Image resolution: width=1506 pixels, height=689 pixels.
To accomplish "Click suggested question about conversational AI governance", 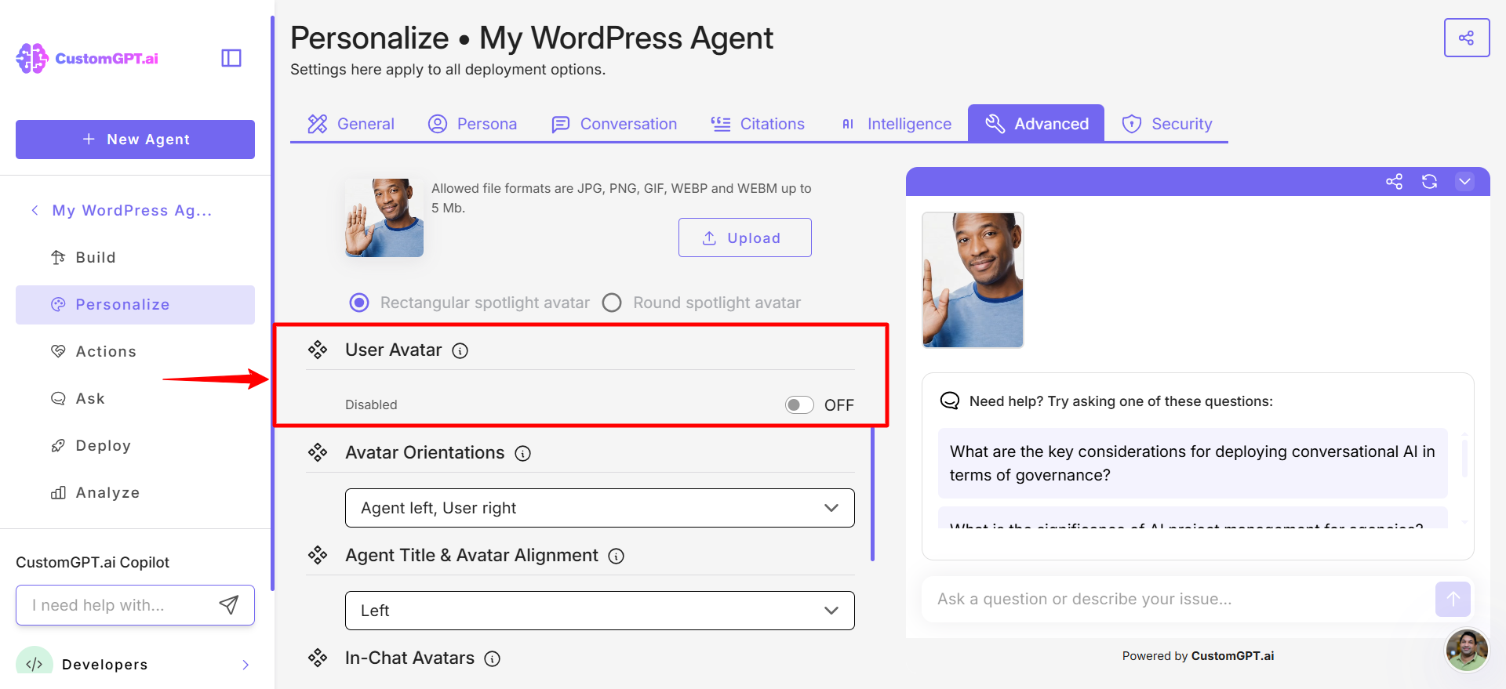I will (1192, 463).
